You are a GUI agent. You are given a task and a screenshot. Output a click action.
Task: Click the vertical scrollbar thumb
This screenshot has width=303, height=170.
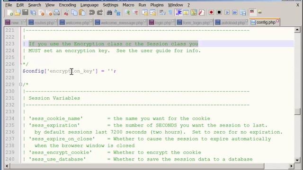coord(297,111)
